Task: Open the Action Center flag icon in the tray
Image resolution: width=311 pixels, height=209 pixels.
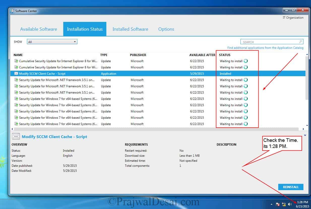Action: click(x=278, y=204)
